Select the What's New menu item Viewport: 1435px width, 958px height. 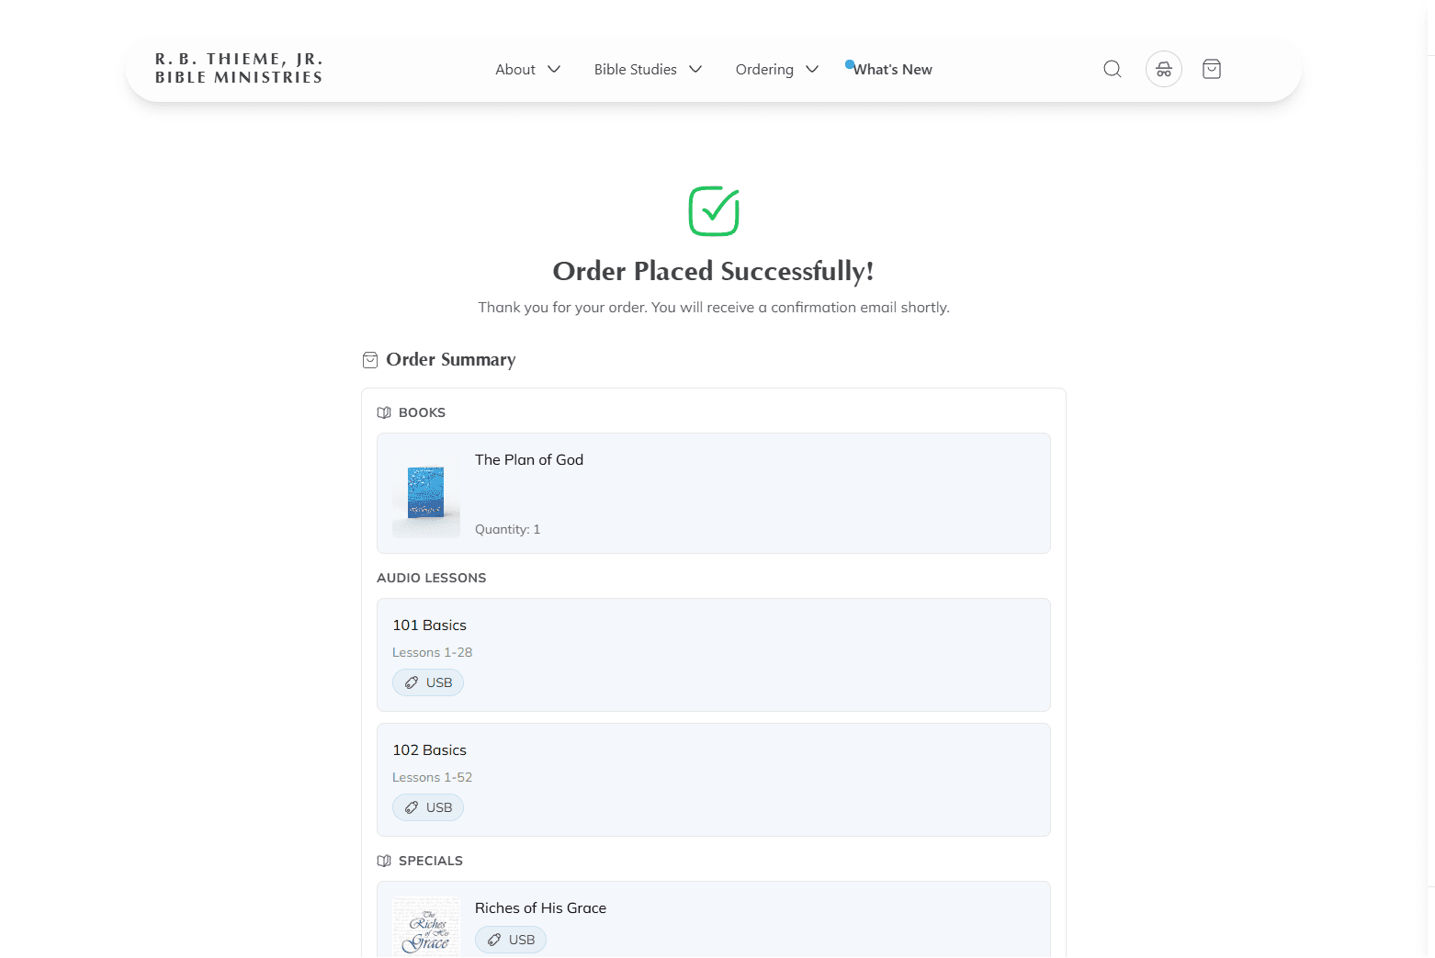click(893, 69)
